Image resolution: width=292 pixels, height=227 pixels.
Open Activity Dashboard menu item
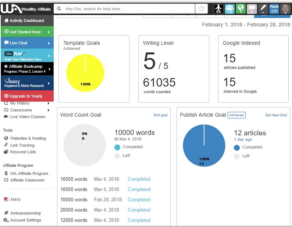[x=27, y=21]
